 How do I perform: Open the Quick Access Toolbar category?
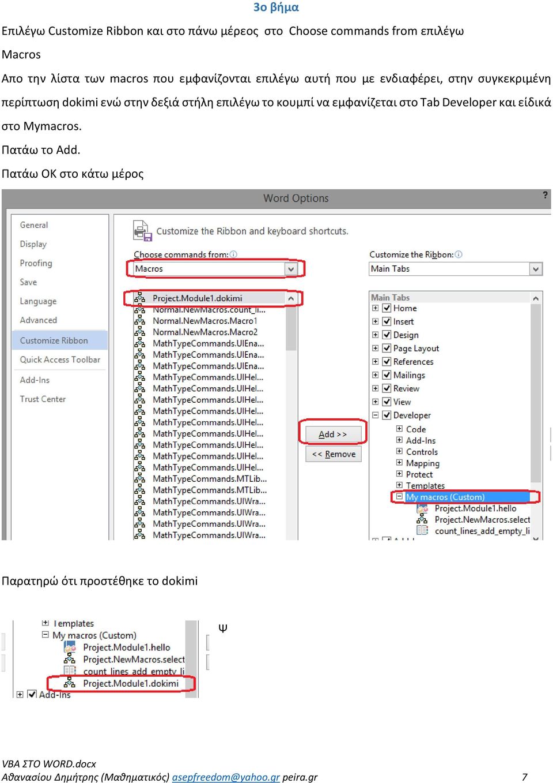coord(60,359)
